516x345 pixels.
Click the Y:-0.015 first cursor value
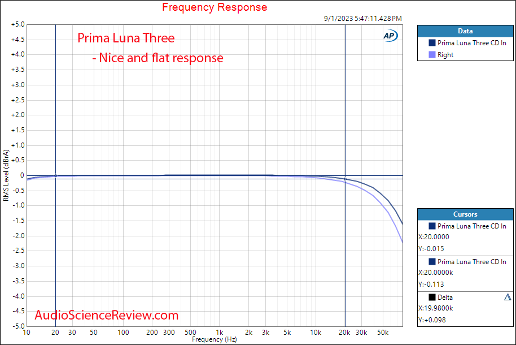[431, 249]
